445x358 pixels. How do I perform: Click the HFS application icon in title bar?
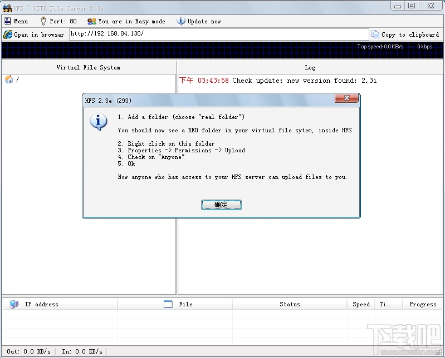click(7, 8)
